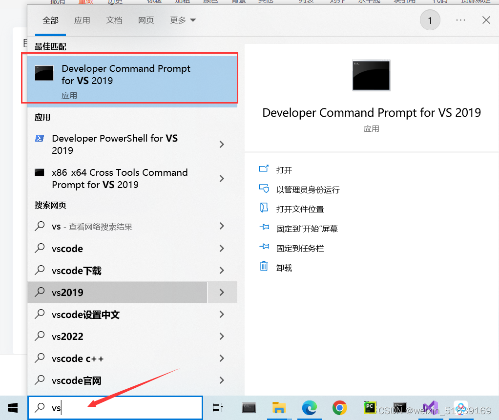The width and height of the screenshot is (499, 420).
Task: Click the Task View icon on the taskbar
Action: (217, 407)
